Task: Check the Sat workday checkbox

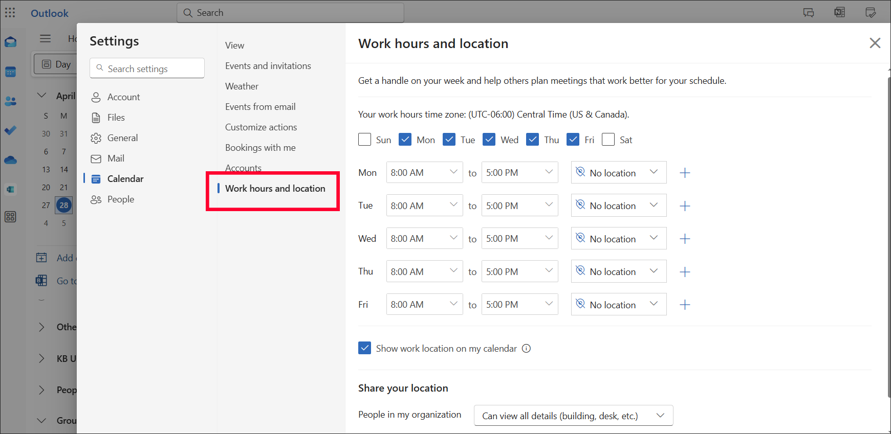Action: 608,140
